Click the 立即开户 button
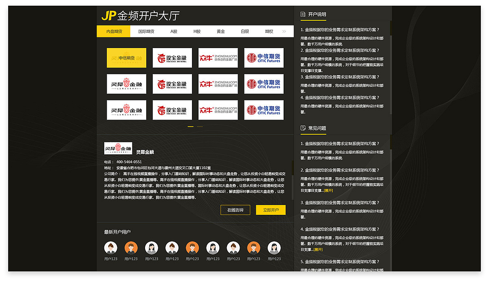This screenshot has height=282, width=489. pyautogui.click(x=270, y=210)
